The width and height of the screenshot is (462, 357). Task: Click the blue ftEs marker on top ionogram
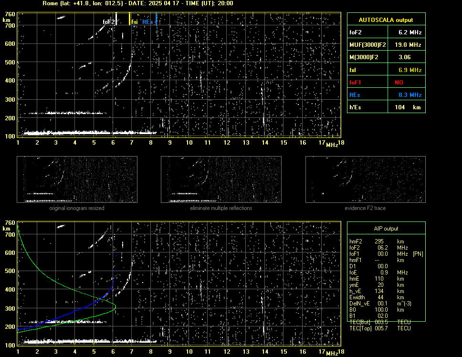pyautogui.click(x=156, y=19)
